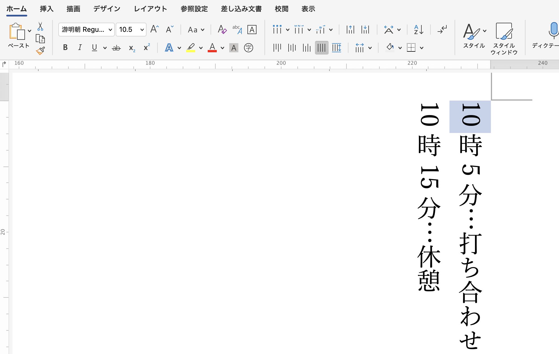This screenshot has width=559, height=354.
Task: Apply text effects with blue outlined A
Action: 169,48
